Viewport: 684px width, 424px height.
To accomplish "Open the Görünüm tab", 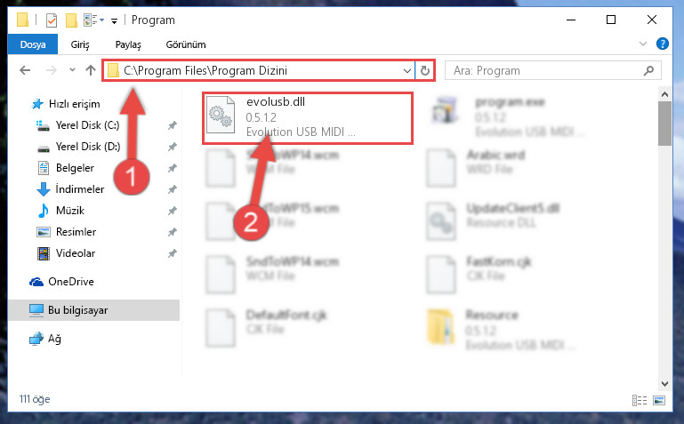I will click(x=186, y=44).
